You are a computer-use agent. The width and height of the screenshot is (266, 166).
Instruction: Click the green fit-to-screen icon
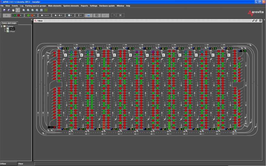(x=46, y=10)
